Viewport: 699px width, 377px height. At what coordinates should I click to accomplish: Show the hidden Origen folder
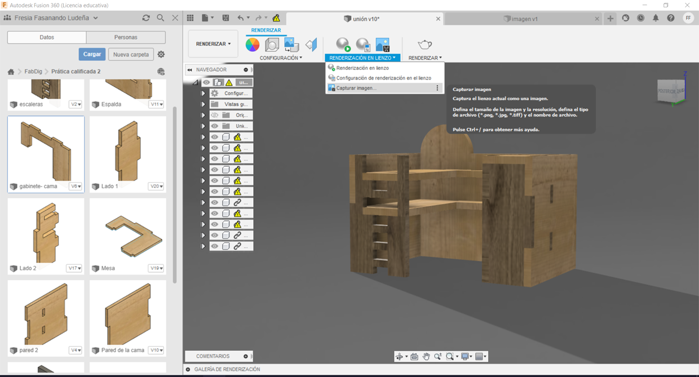click(x=214, y=116)
